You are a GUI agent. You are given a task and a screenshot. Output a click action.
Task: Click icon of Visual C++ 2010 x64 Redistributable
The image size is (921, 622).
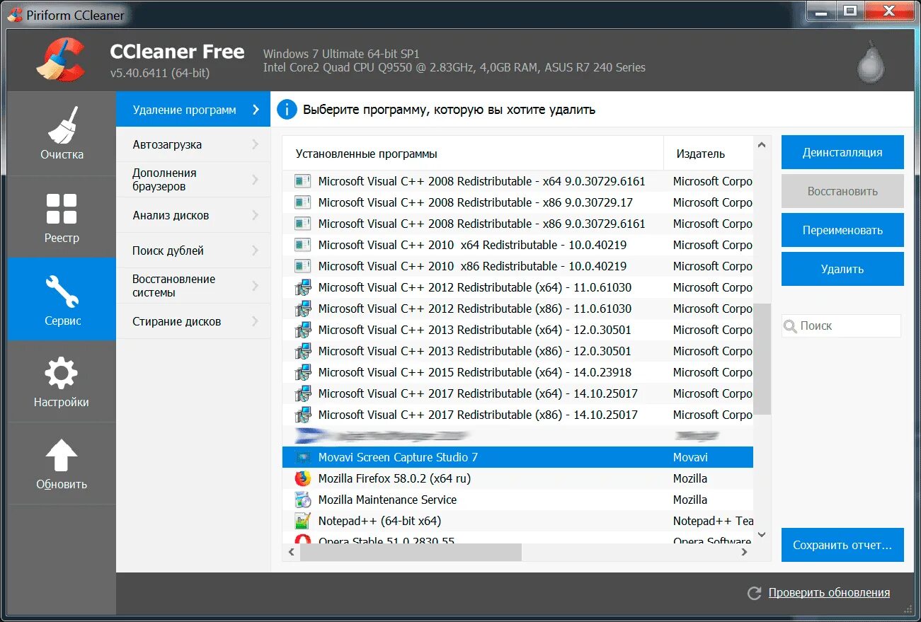coord(303,245)
